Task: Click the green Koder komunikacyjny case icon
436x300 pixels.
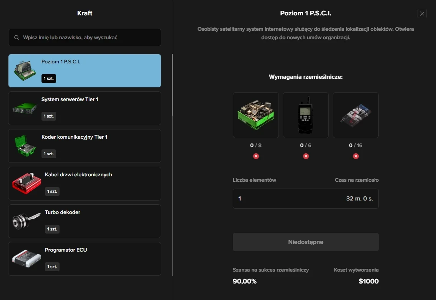Action: [25, 146]
